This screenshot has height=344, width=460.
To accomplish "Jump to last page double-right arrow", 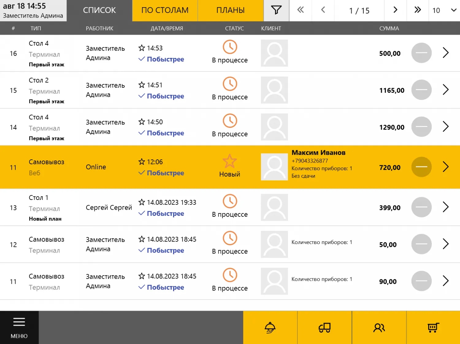I will [417, 10].
